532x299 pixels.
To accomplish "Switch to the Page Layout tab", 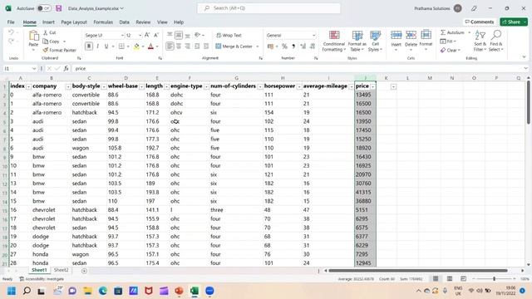I will click(x=74, y=22).
